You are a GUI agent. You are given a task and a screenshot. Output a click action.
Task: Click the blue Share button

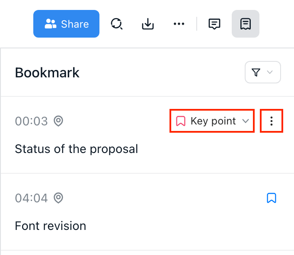click(66, 24)
